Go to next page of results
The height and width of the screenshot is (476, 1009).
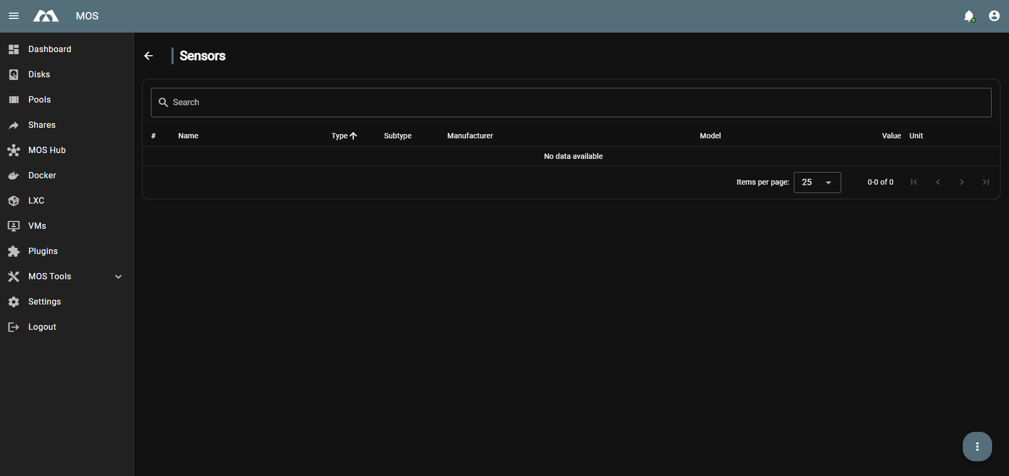[962, 182]
